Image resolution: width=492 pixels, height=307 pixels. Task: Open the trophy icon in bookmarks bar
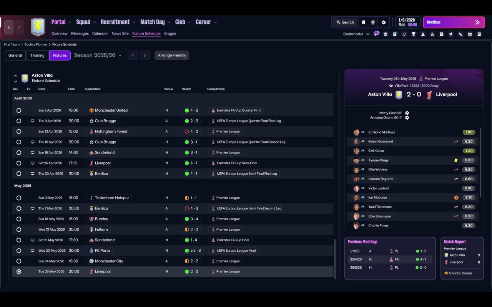[x=414, y=34]
